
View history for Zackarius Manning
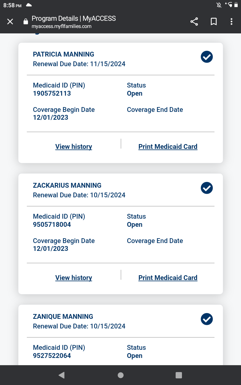tap(74, 278)
